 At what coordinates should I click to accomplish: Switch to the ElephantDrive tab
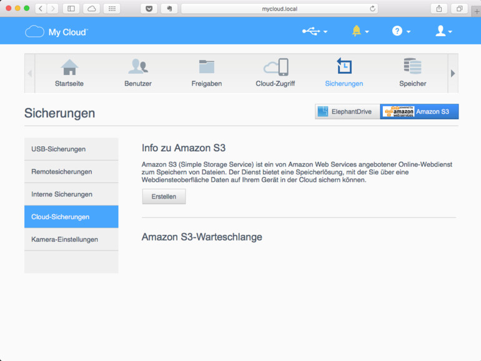click(x=347, y=111)
